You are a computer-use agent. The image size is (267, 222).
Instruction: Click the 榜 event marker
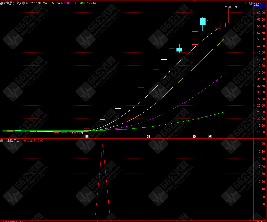pos(210,137)
